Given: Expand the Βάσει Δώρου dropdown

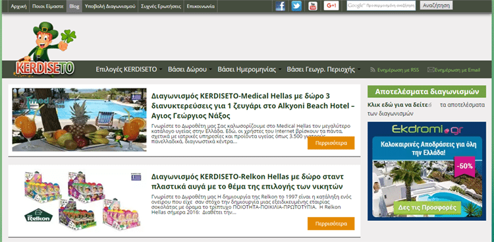Looking at the screenshot, I should pyautogui.click(x=190, y=69).
